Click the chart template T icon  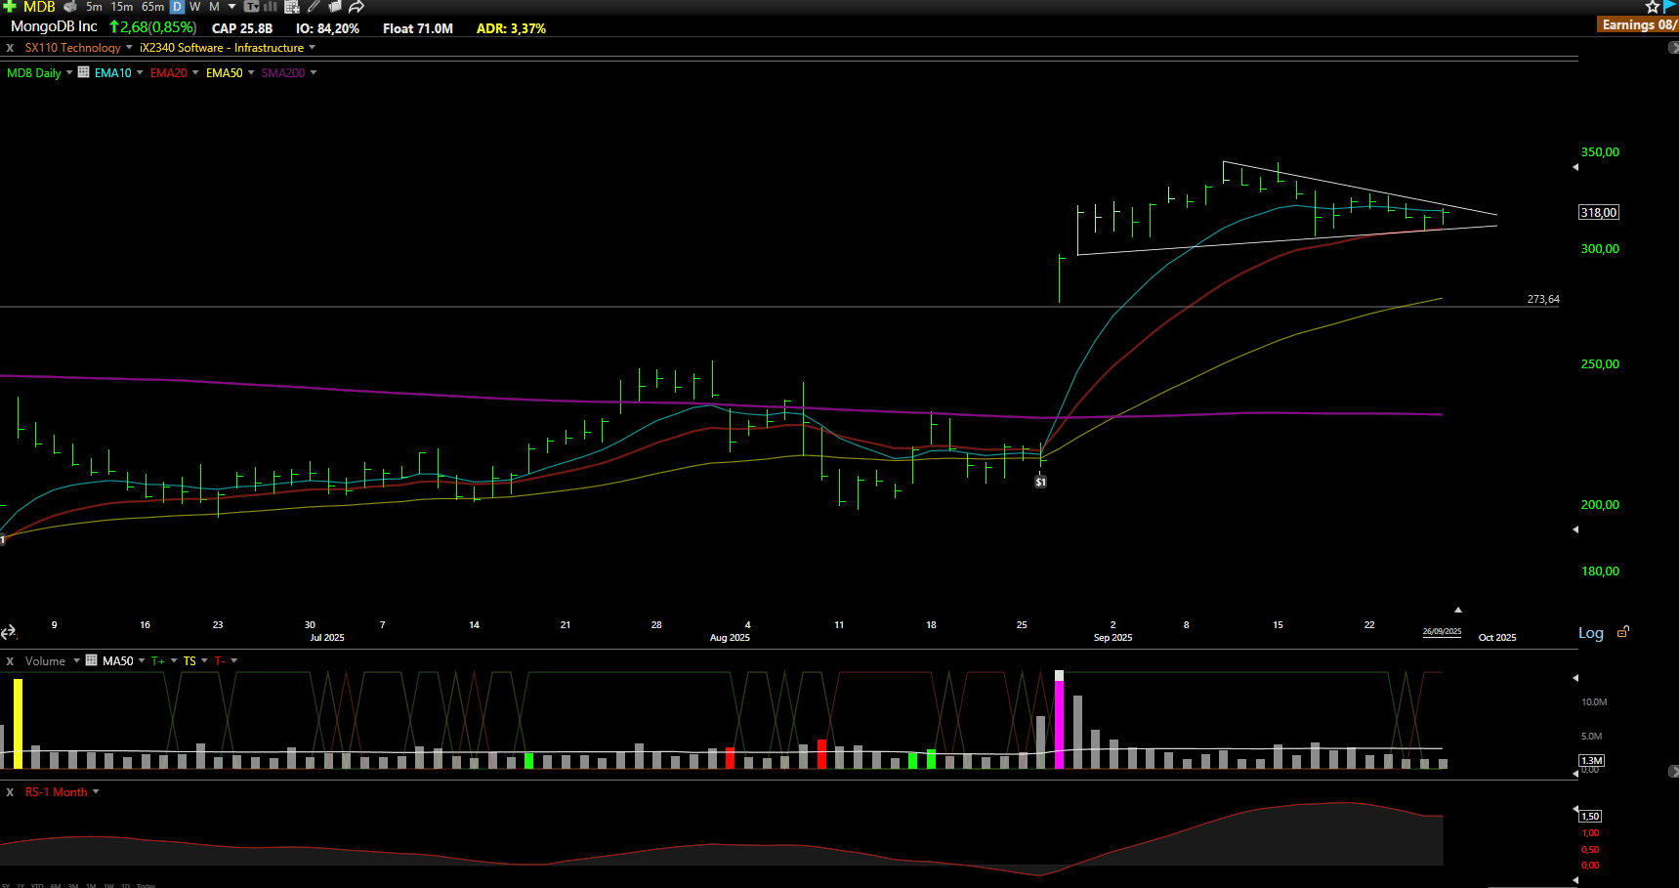coord(251,7)
